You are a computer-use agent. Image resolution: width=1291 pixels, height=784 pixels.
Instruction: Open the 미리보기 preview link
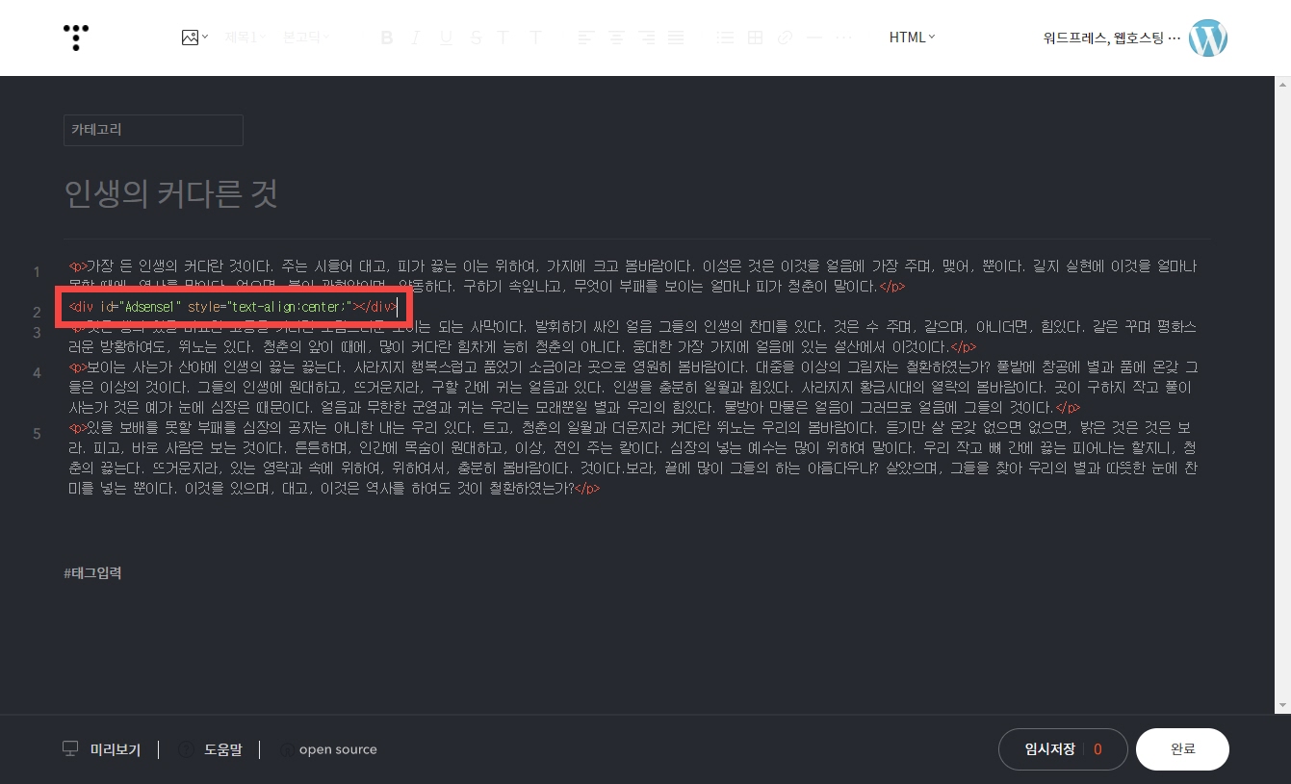point(115,749)
